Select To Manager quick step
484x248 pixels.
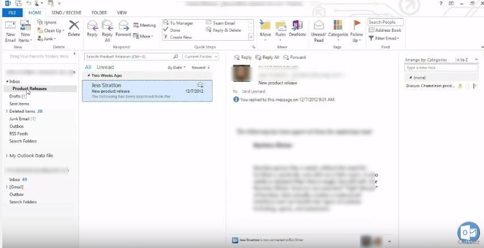pyautogui.click(x=178, y=23)
